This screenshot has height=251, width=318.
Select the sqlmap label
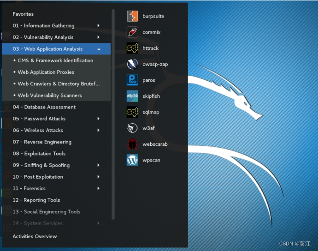151,112
